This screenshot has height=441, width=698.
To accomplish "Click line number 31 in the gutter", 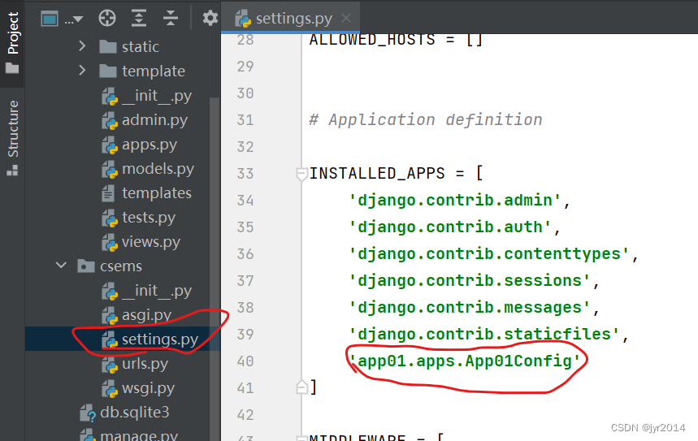I will (x=245, y=119).
